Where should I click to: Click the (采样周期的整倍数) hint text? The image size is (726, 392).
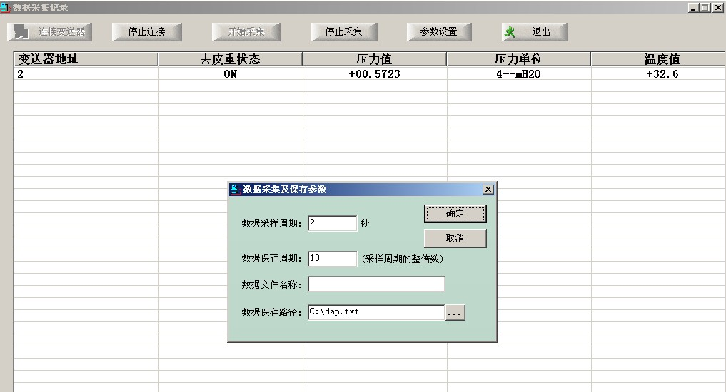click(x=403, y=259)
